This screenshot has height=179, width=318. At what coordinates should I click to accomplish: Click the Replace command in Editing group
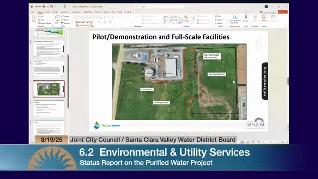point(219,20)
